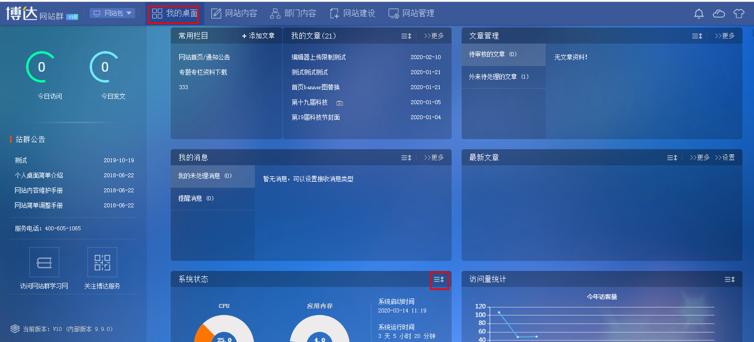Image resolution: width=754 pixels, height=342 pixels.
Task: Click sort icon in 文章管理 panel header
Action: [x=697, y=36]
